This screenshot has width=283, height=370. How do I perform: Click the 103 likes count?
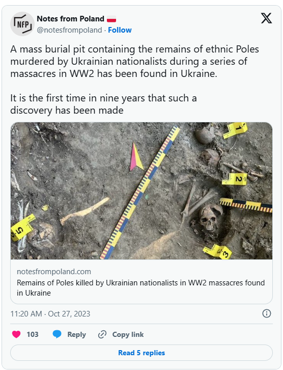[33, 334]
